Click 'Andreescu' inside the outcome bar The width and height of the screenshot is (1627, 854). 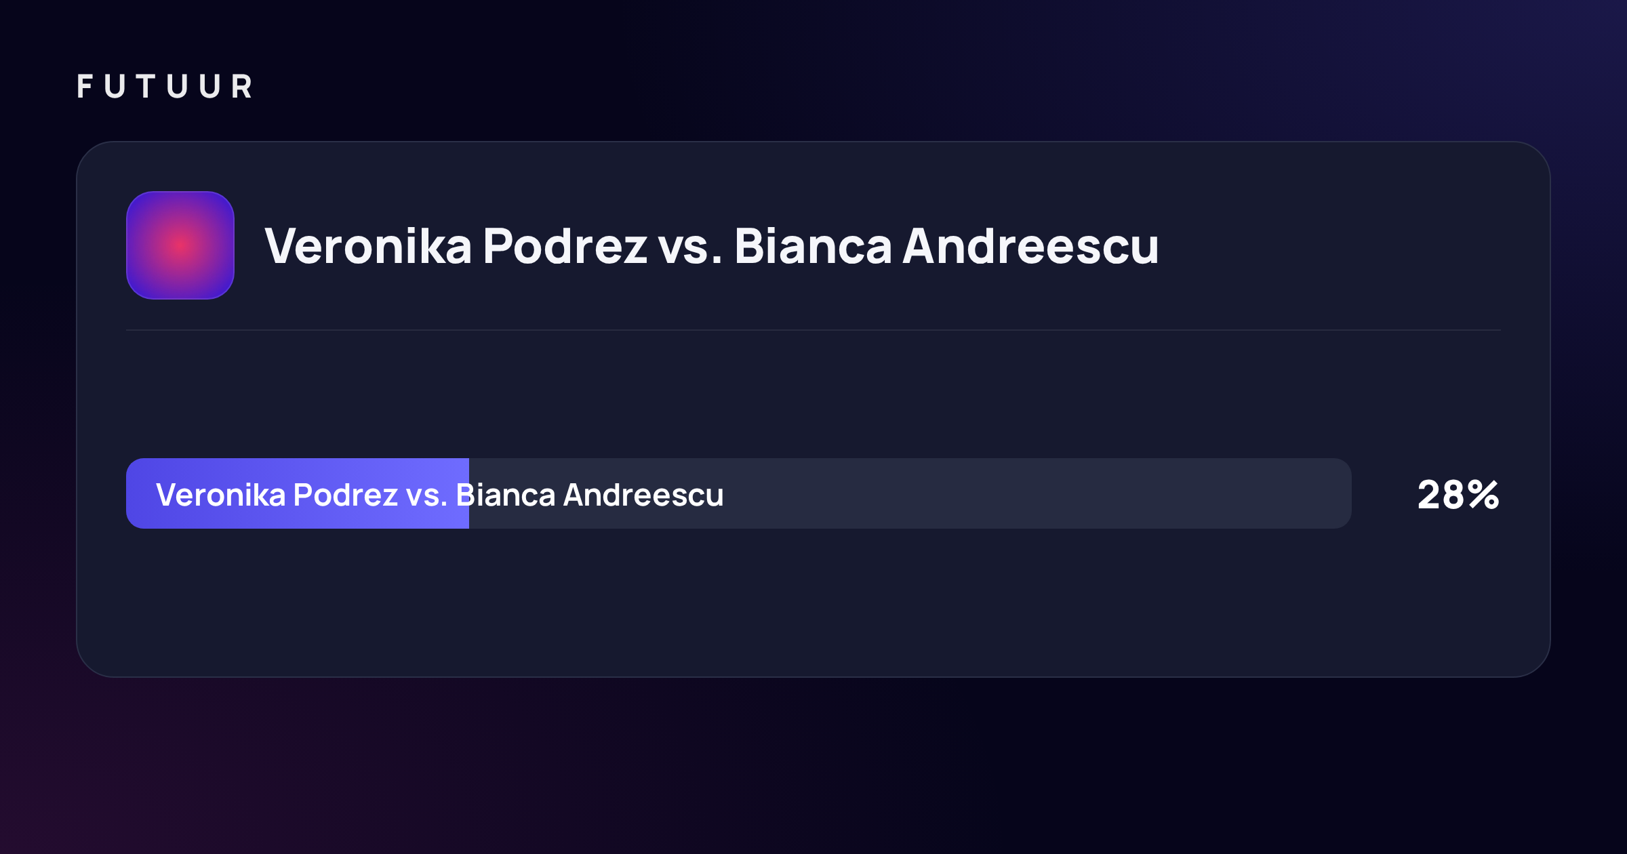[x=643, y=495]
